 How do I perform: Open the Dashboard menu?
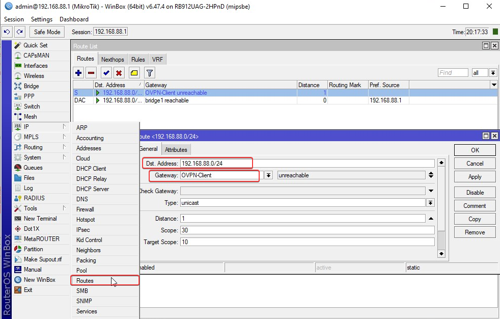click(x=74, y=19)
